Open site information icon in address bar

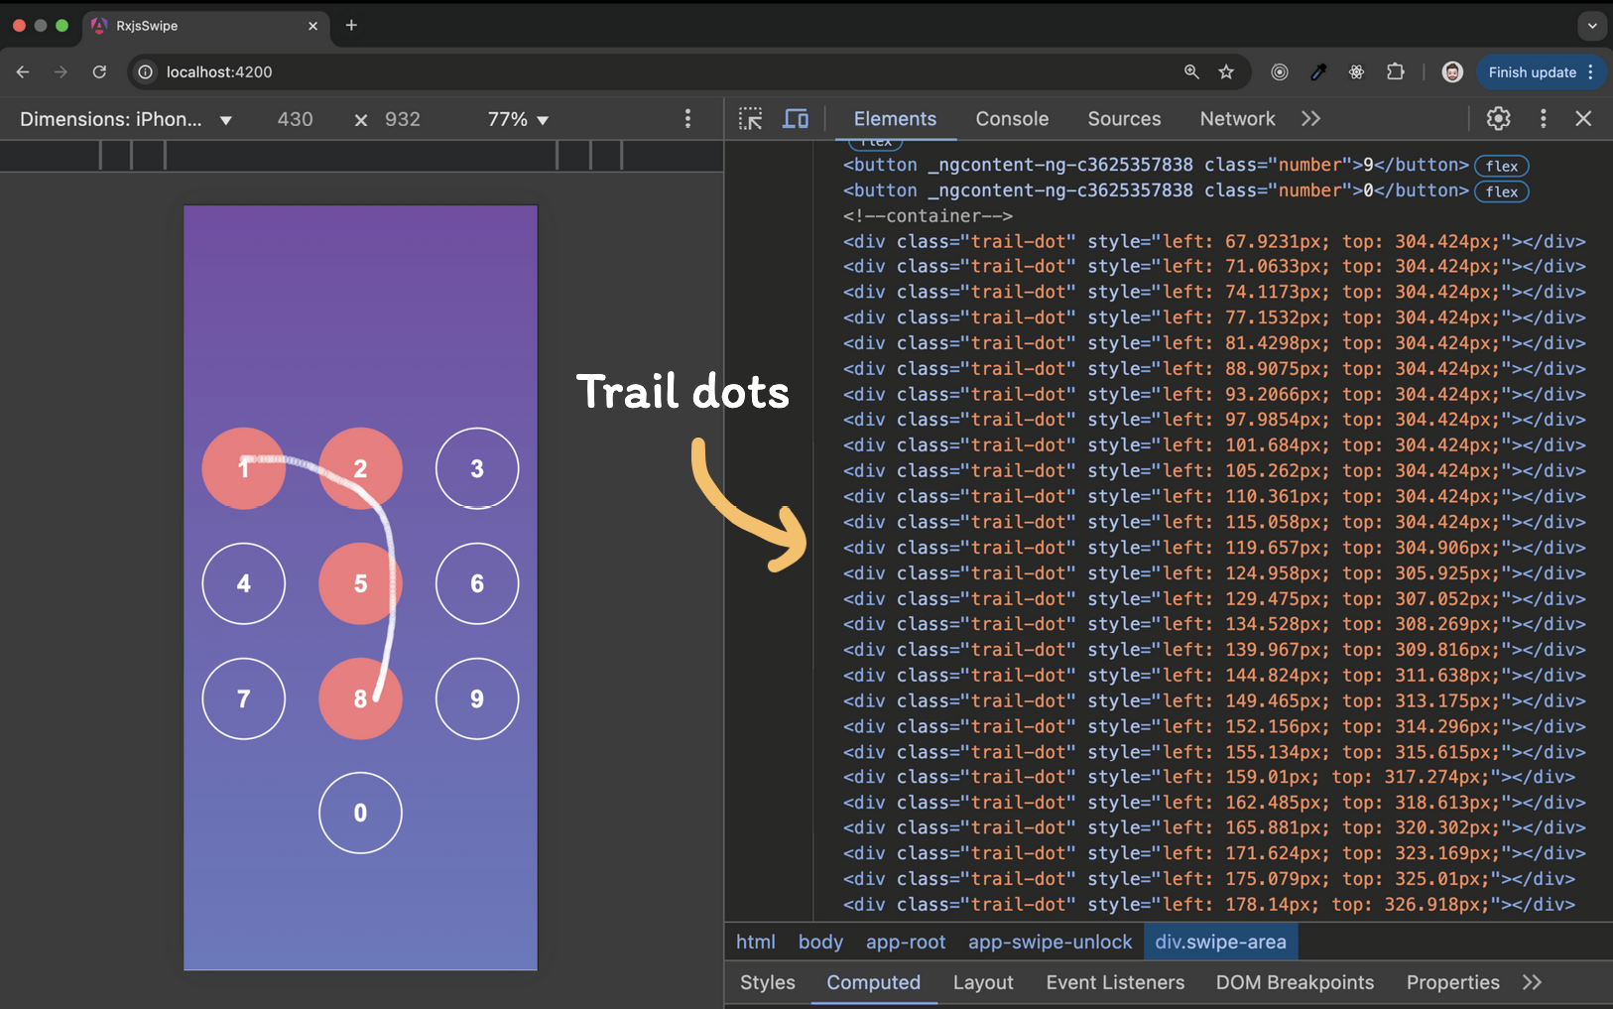145,71
